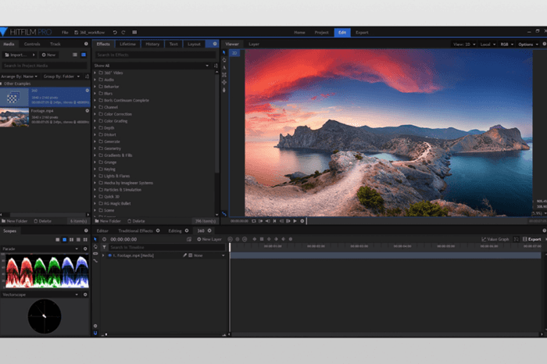547x364 pixels.
Task: Expand the Color Correction effects folder
Action: click(95, 114)
